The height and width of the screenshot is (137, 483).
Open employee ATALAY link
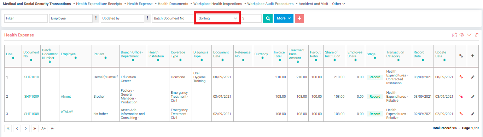pos(67,112)
